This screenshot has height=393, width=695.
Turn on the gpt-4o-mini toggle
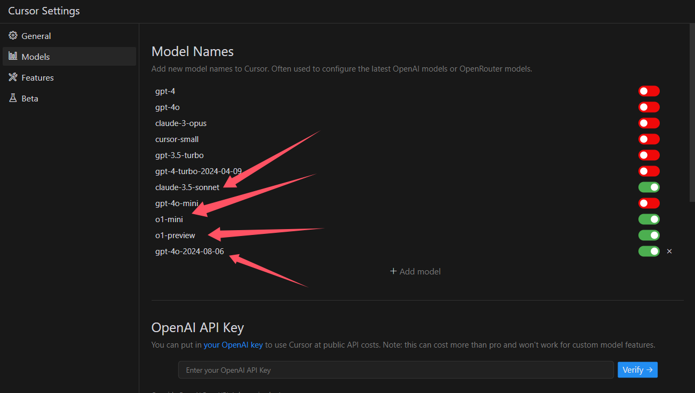pos(649,203)
